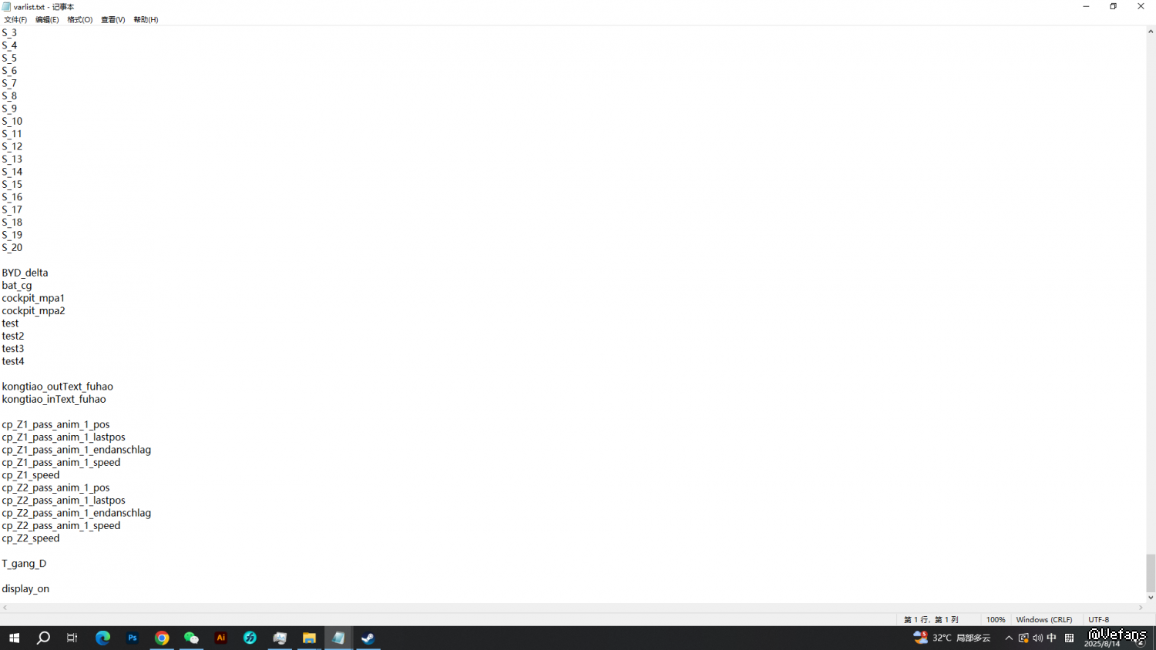The image size is (1156, 650).
Task: Click the test4 line
Action: click(x=13, y=361)
